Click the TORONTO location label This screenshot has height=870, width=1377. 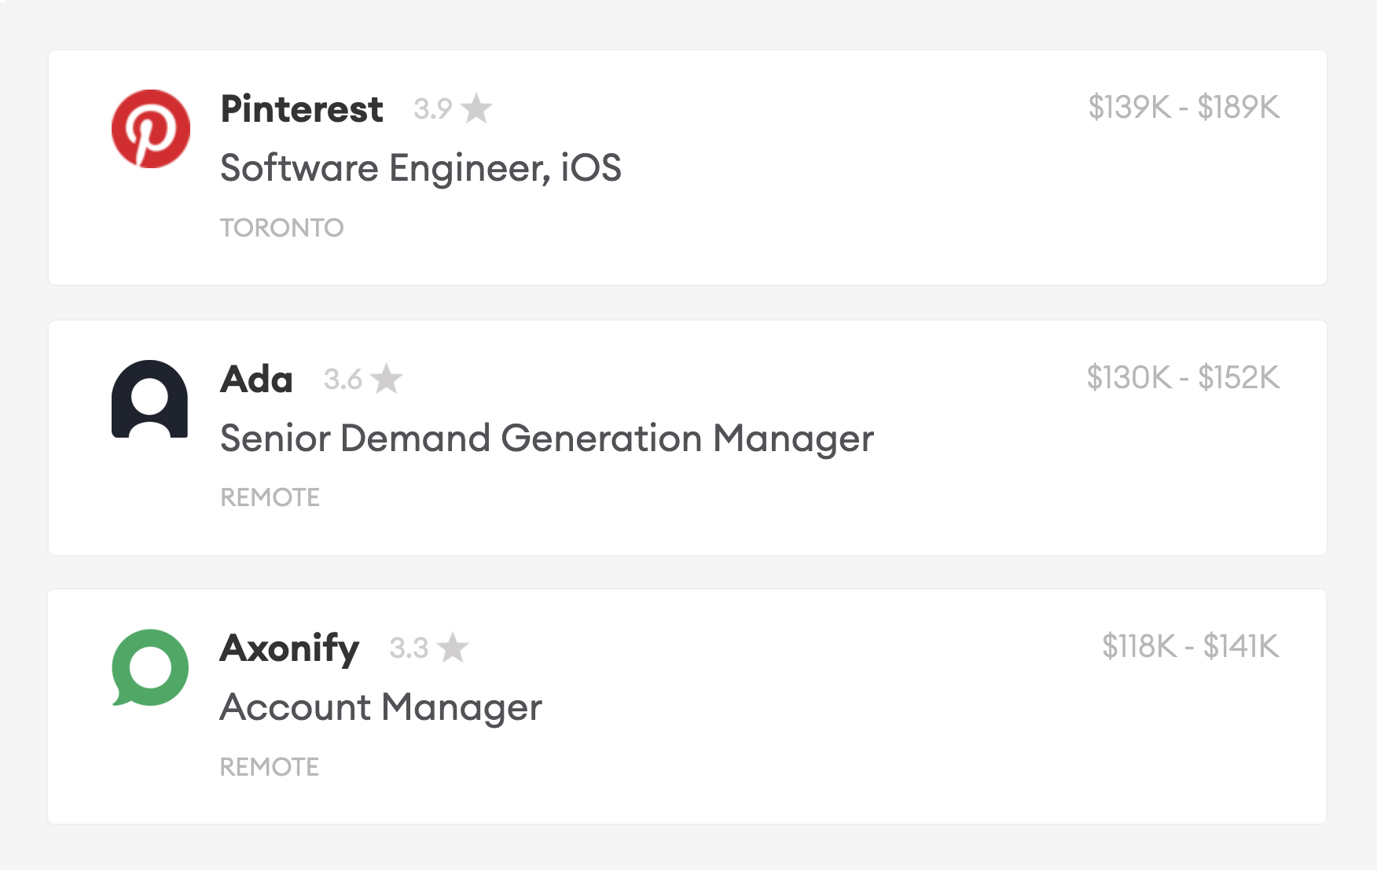click(x=281, y=228)
